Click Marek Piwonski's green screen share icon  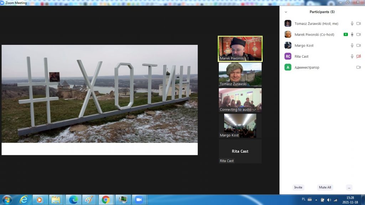[x=345, y=35]
